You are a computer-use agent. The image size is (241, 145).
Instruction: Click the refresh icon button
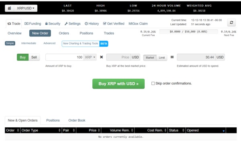point(231,22)
